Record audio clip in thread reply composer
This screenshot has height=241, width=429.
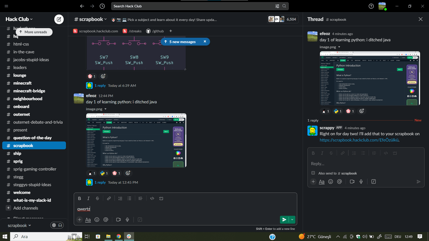tap(361, 181)
